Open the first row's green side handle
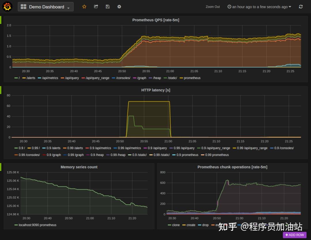Screen dimensions: 311x240 (1, 20)
